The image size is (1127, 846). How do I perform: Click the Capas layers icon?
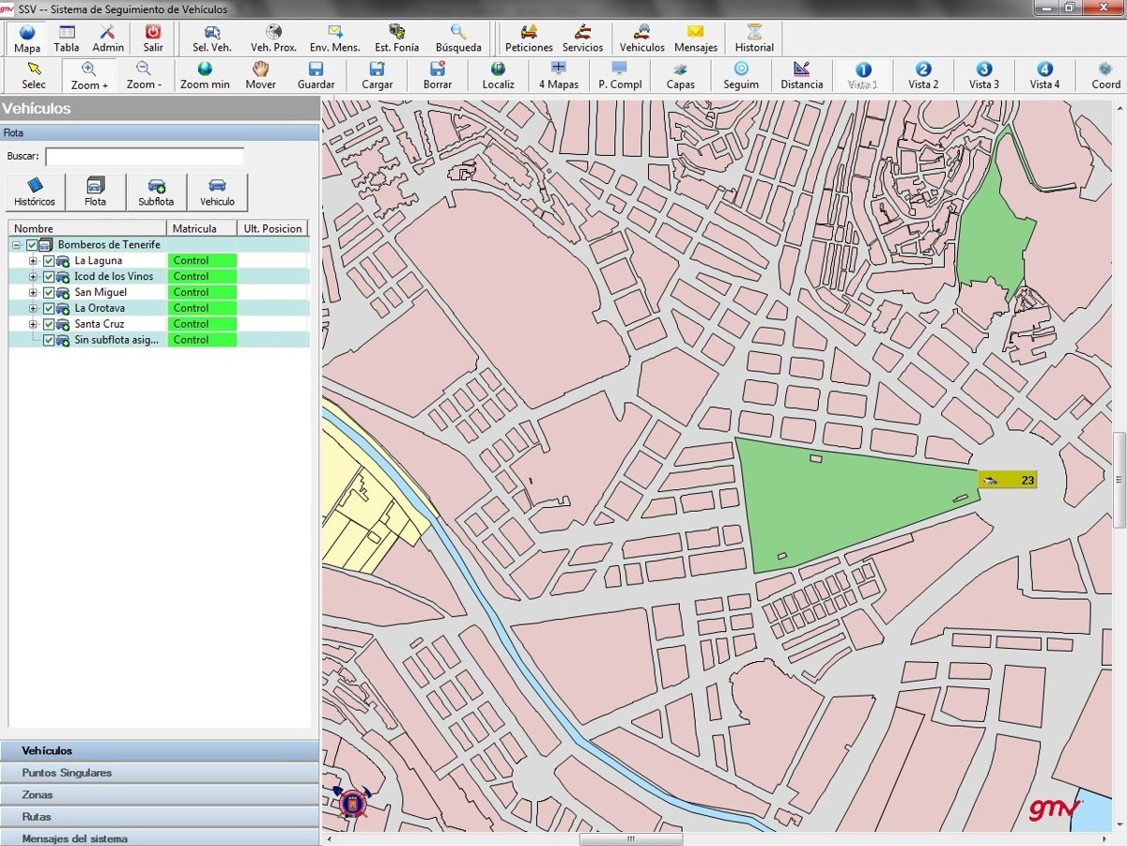click(680, 75)
